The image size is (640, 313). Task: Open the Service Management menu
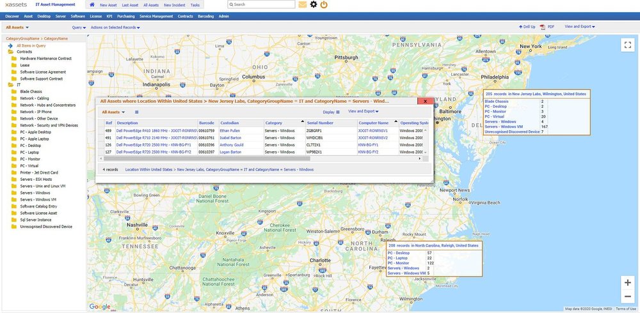156,17
